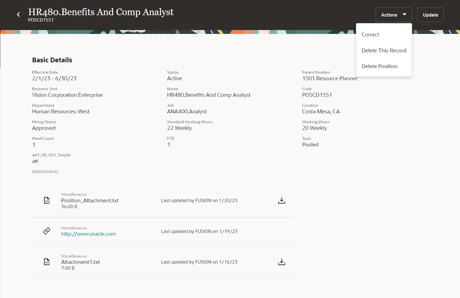Download the Attachment1.txt file
460x298 pixels.
282,262
